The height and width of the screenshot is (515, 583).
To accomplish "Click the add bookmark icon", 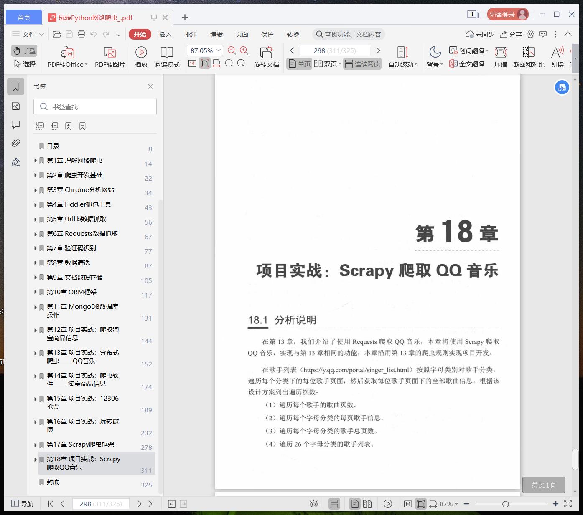I will [x=68, y=126].
